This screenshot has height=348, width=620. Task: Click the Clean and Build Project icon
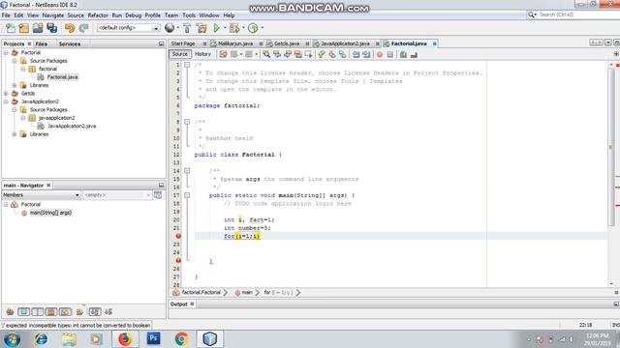(x=201, y=28)
